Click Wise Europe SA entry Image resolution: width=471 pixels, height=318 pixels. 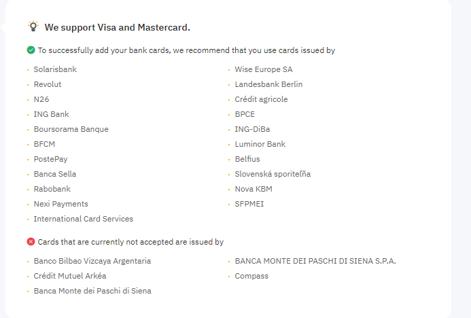264,69
